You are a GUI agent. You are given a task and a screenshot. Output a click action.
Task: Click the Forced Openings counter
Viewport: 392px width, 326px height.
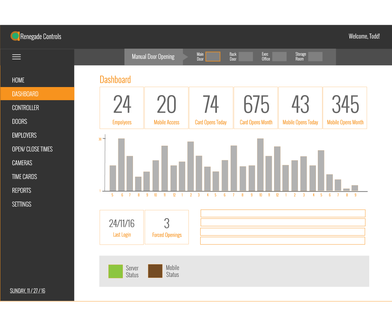(x=167, y=227)
